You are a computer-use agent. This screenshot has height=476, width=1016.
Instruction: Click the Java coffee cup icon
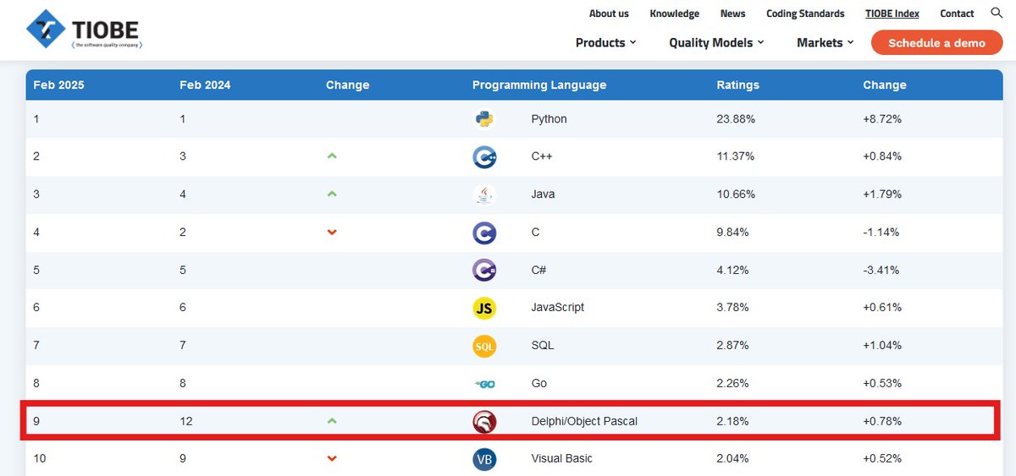coord(484,194)
